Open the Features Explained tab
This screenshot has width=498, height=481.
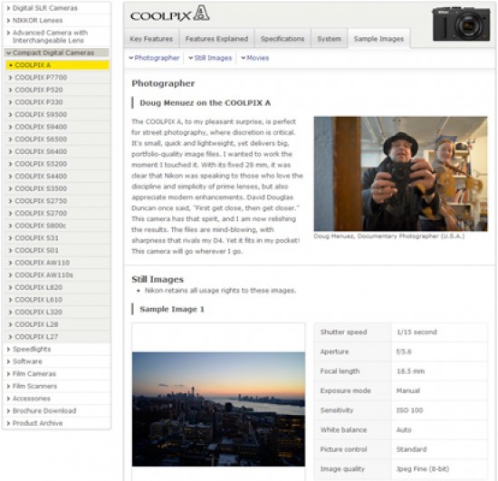(x=216, y=39)
